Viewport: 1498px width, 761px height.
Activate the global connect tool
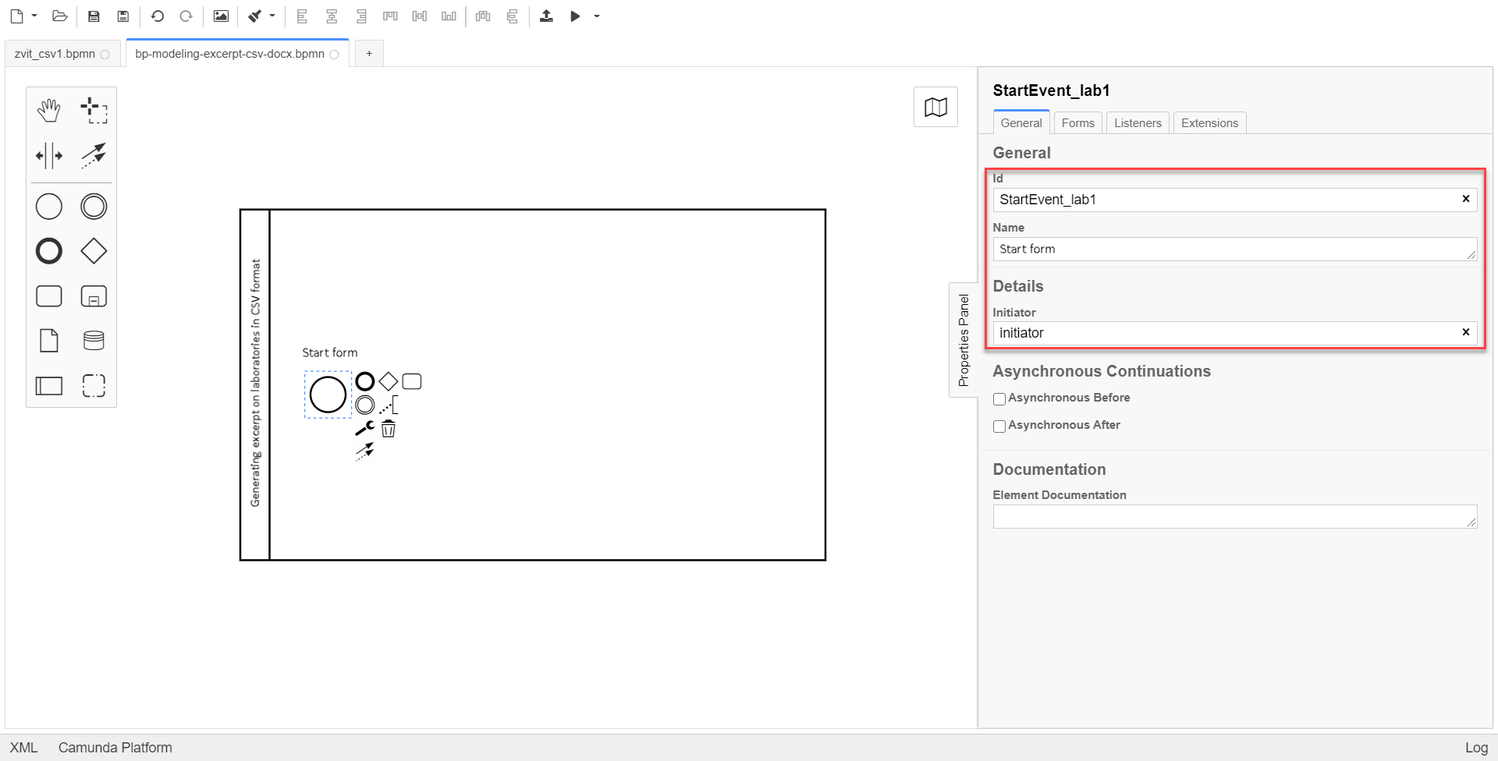(94, 155)
